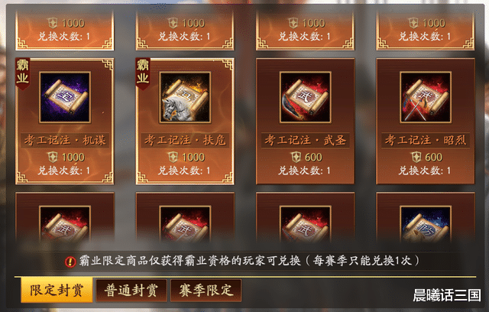Select the 考工记注·昭烈 crossed swords scroll icon
The height and width of the screenshot is (312, 489).
click(x=426, y=97)
